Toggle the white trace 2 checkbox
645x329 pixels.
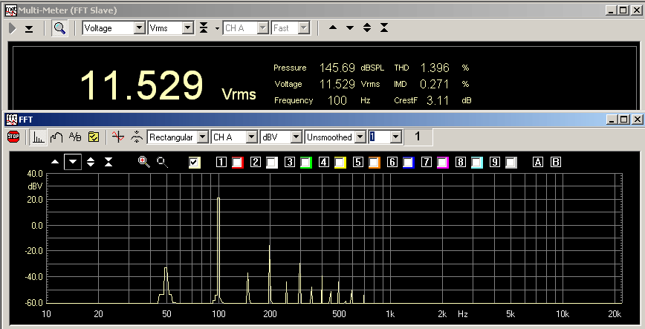[x=272, y=163]
